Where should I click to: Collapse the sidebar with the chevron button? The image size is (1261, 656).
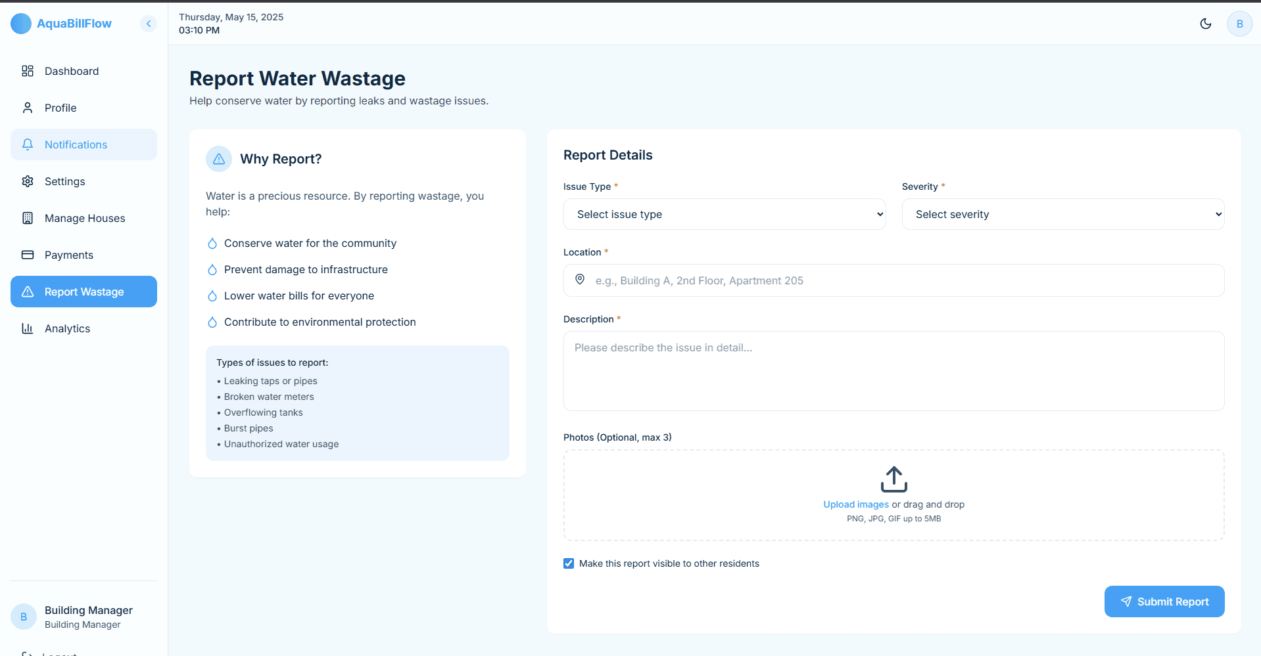pyautogui.click(x=149, y=24)
